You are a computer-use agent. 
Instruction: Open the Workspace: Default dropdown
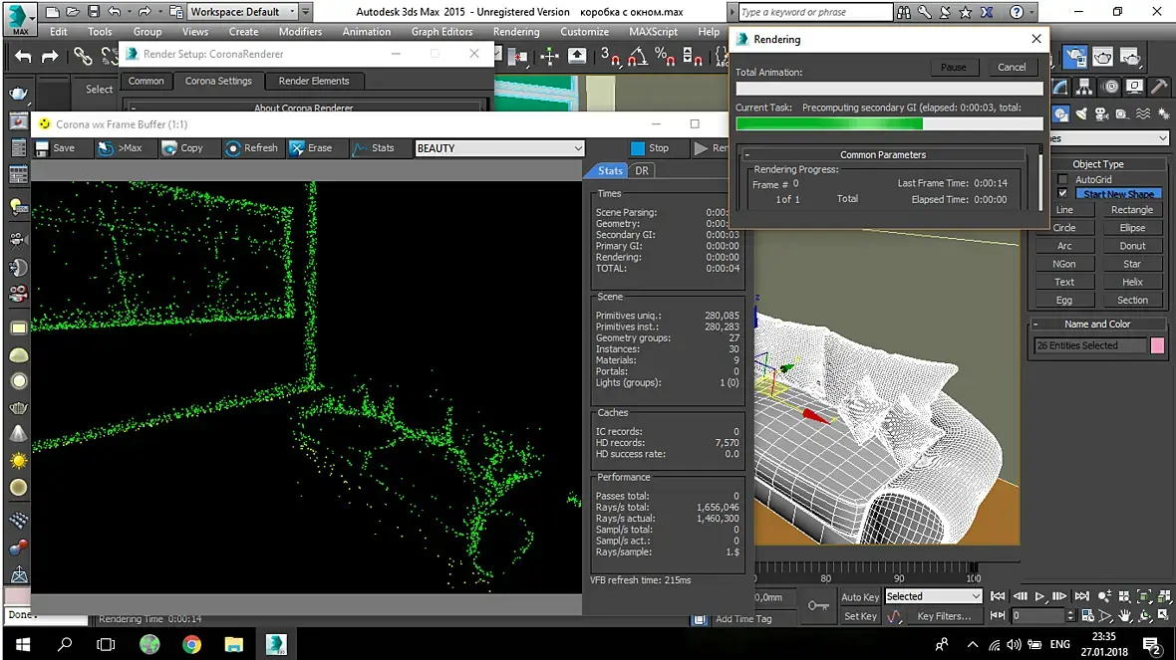[x=243, y=12]
